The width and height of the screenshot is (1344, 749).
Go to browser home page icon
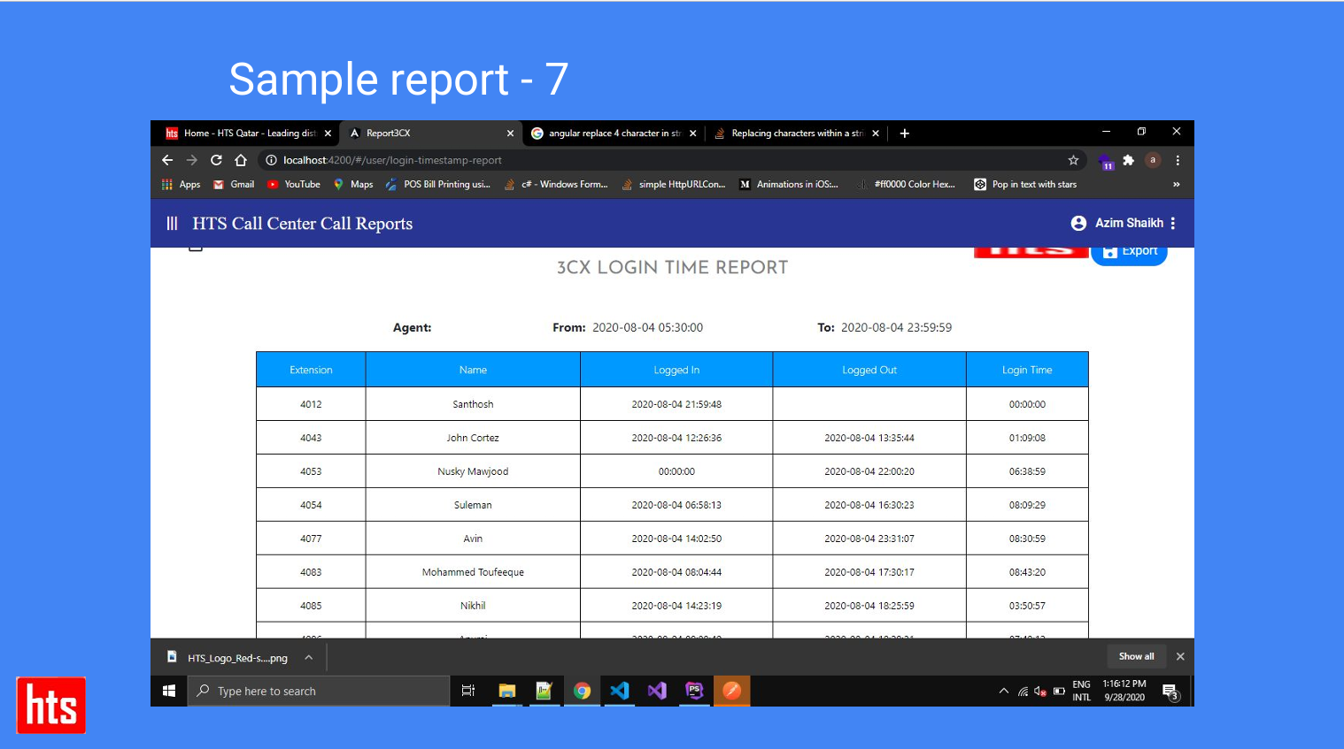click(241, 160)
